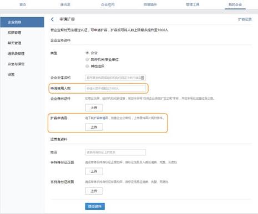Image resolution: width=258 pixels, height=214 pixels.
Task: Click the blue 提交资料 button
Action: coord(95,206)
